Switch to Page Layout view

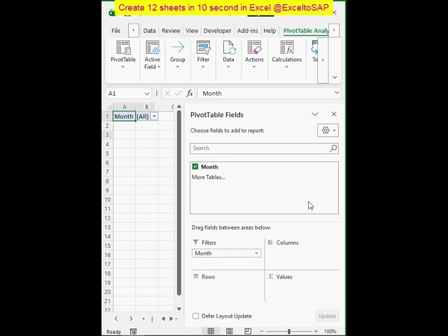point(229,331)
